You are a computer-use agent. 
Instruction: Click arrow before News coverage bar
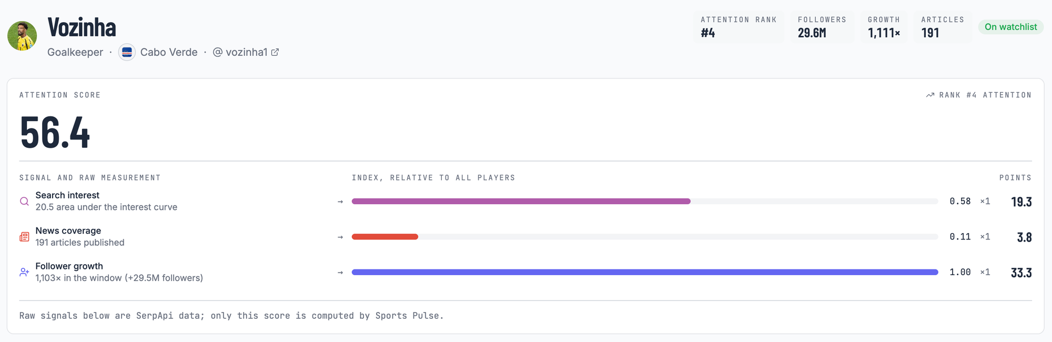[x=340, y=237]
